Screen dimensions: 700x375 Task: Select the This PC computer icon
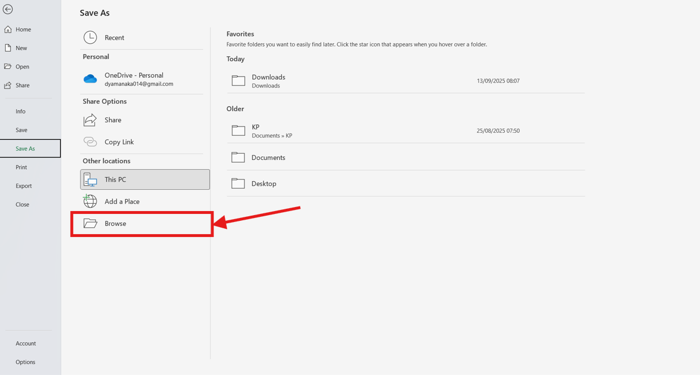90,179
